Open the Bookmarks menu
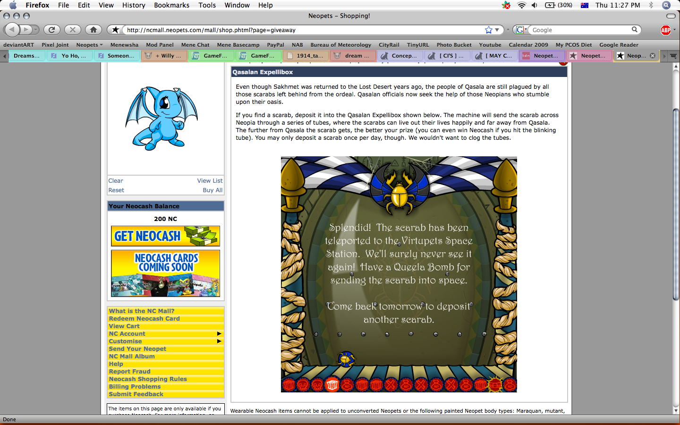The height and width of the screenshot is (425, 680). [x=171, y=5]
